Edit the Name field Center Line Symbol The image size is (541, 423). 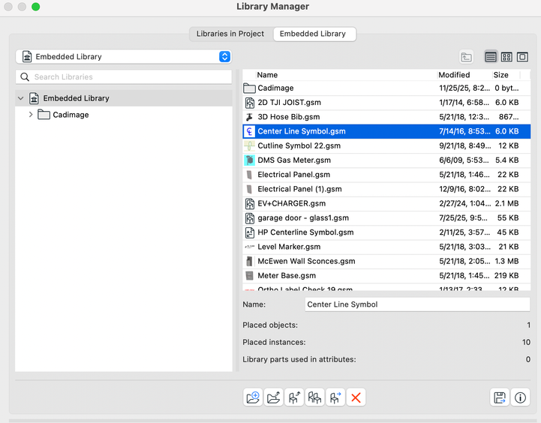pyautogui.click(x=417, y=304)
